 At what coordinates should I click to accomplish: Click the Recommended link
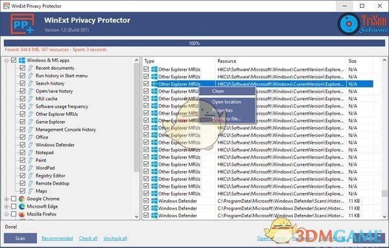click(x=57, y=238)
